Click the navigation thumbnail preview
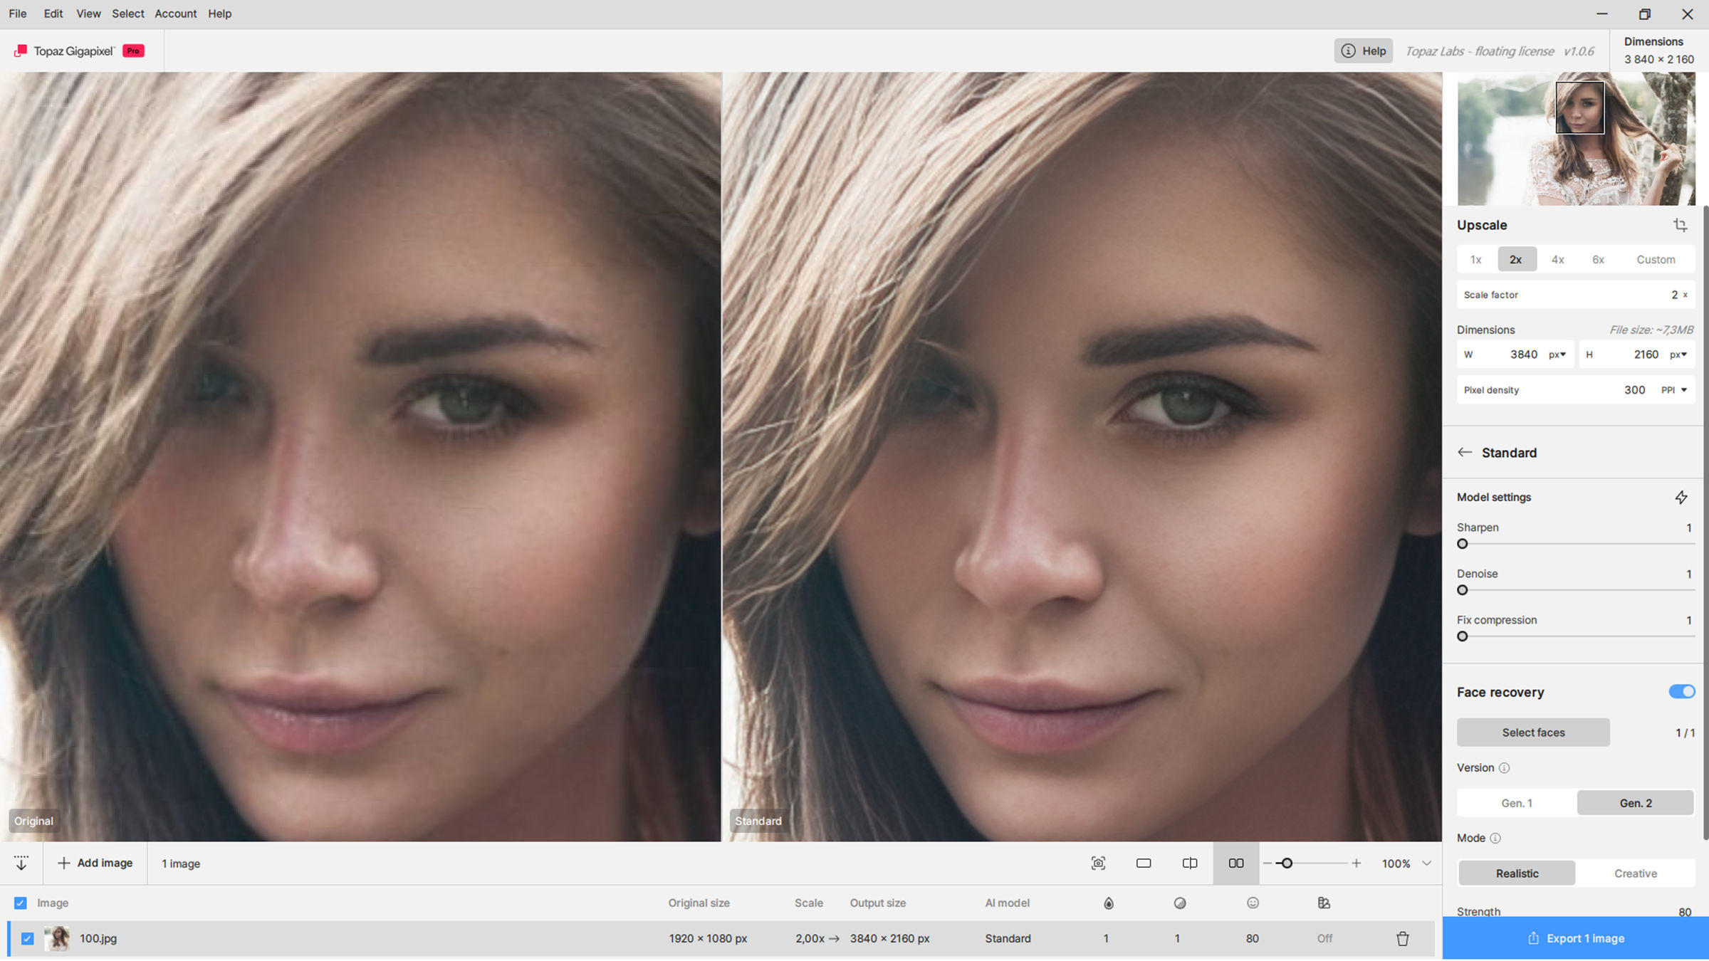The image size is (1709, 961). click(x=1576, y=138)
